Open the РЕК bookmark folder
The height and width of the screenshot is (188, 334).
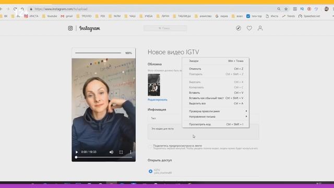[100, 16]
